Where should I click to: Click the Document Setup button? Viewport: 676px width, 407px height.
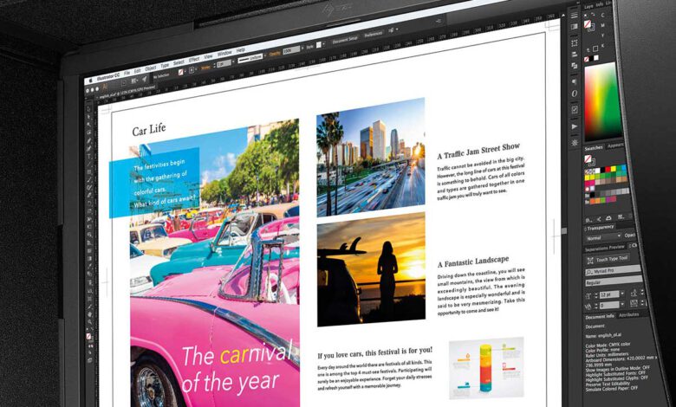tap(345, 41)
